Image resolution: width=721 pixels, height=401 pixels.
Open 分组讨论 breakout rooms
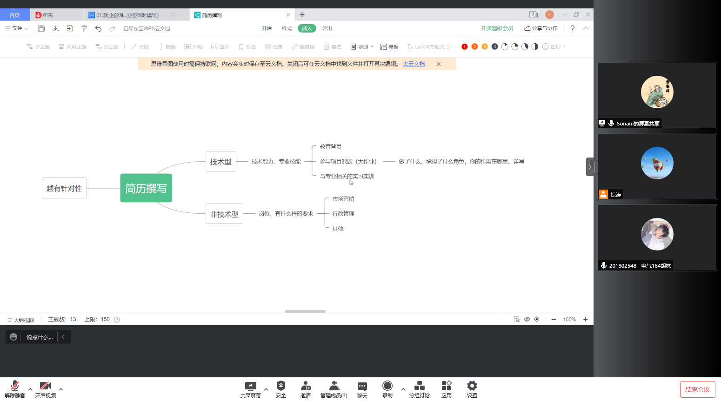pyautogui.click(x=419, y=389)
